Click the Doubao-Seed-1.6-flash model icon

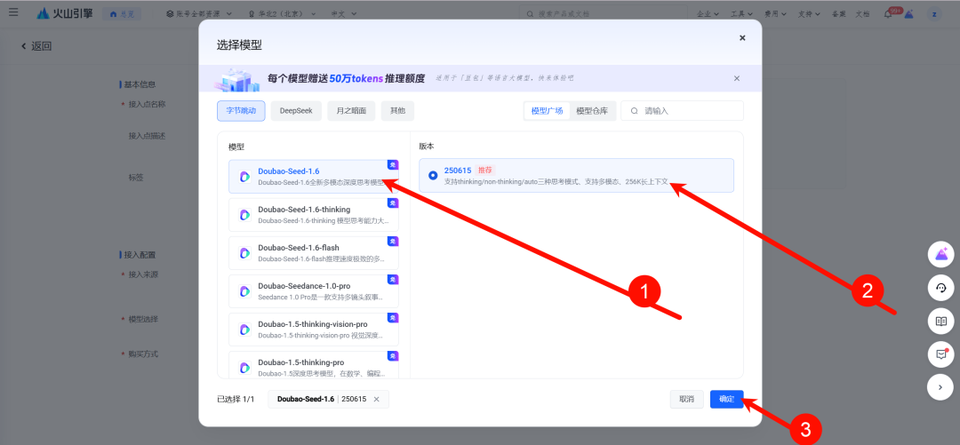click(244, 253)
